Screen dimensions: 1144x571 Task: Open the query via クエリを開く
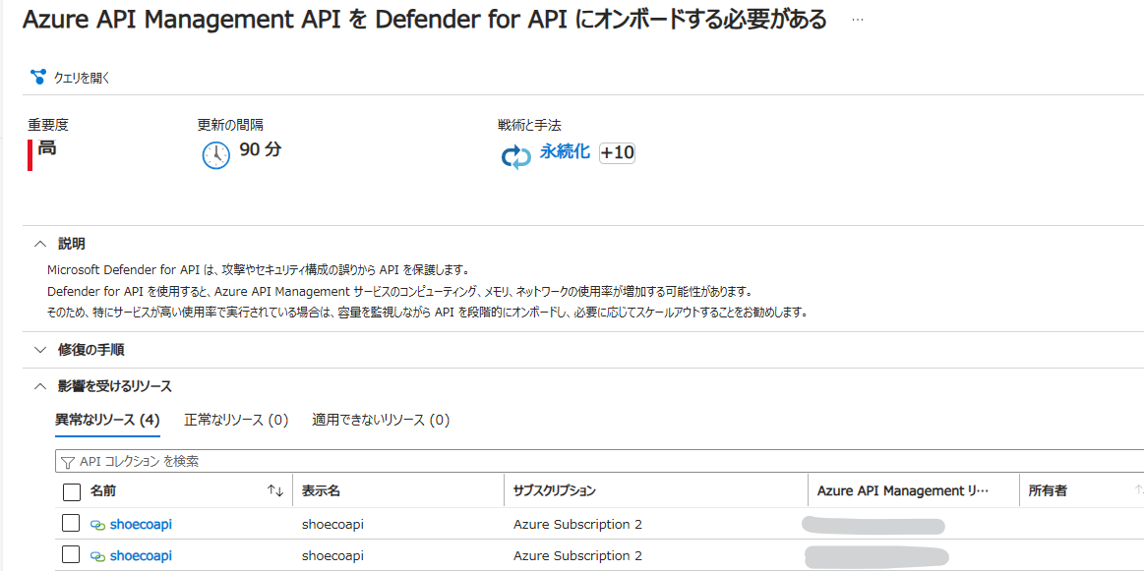click(x=81, y=78)
